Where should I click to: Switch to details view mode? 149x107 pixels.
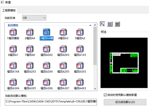[117, 24]
